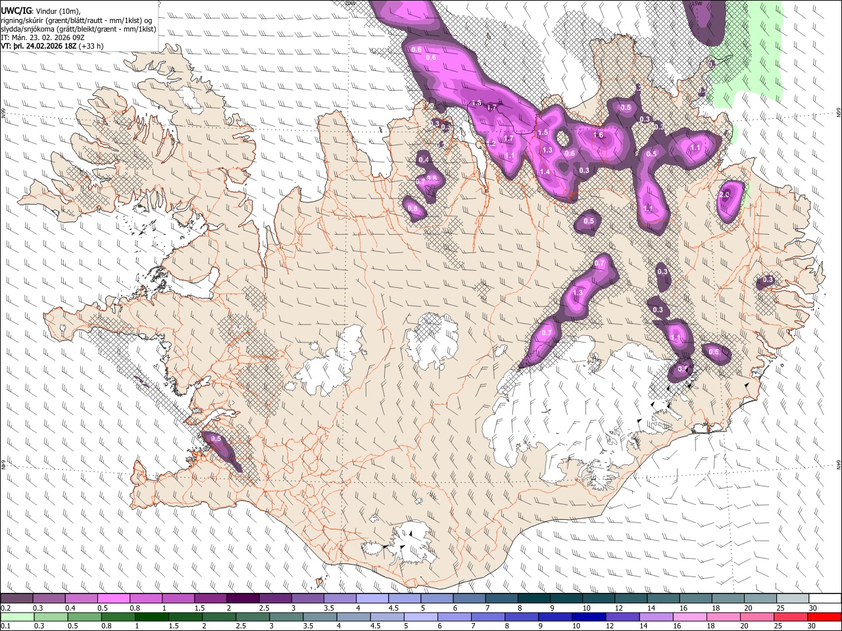Pick snow legend swatch between 25 and 30
The width and height of the screenshot is (842, 631).
(793, 599)
